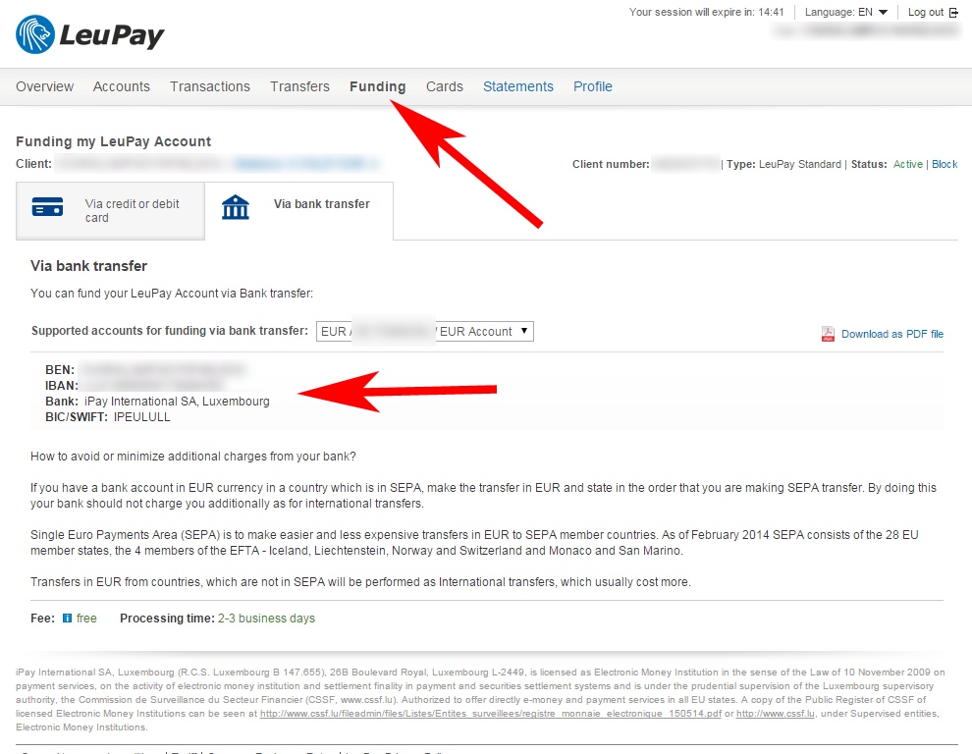Image resolution: width=972 pixels, height=754 pixels.
Task: Select the Via bank transfer tab
Action: 298,211
